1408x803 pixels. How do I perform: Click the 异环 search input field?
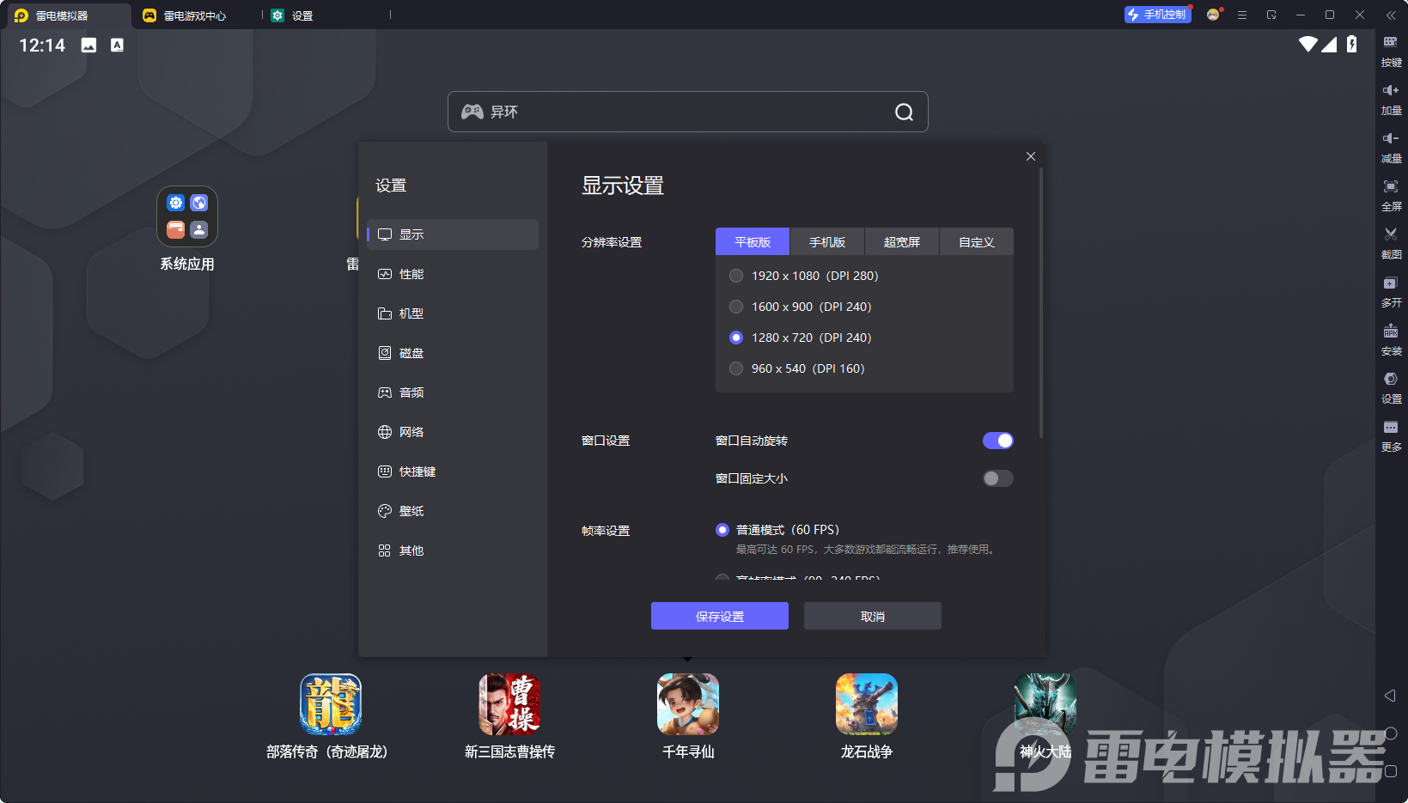pyautogui.click(x=688, y=112)
